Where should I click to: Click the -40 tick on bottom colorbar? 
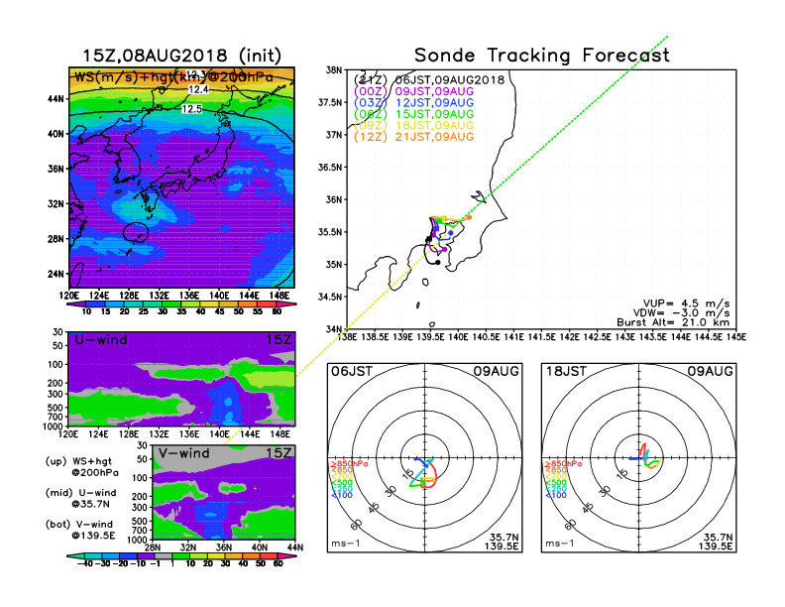tap(85, 564)
